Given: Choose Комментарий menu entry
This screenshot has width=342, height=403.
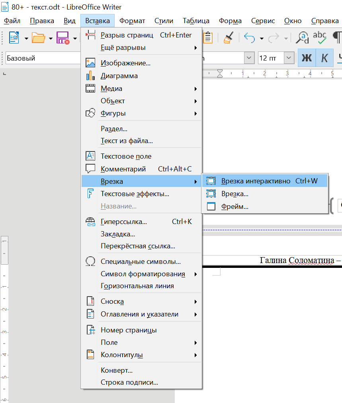Looking at the screenshot, I should pos(141,169).
